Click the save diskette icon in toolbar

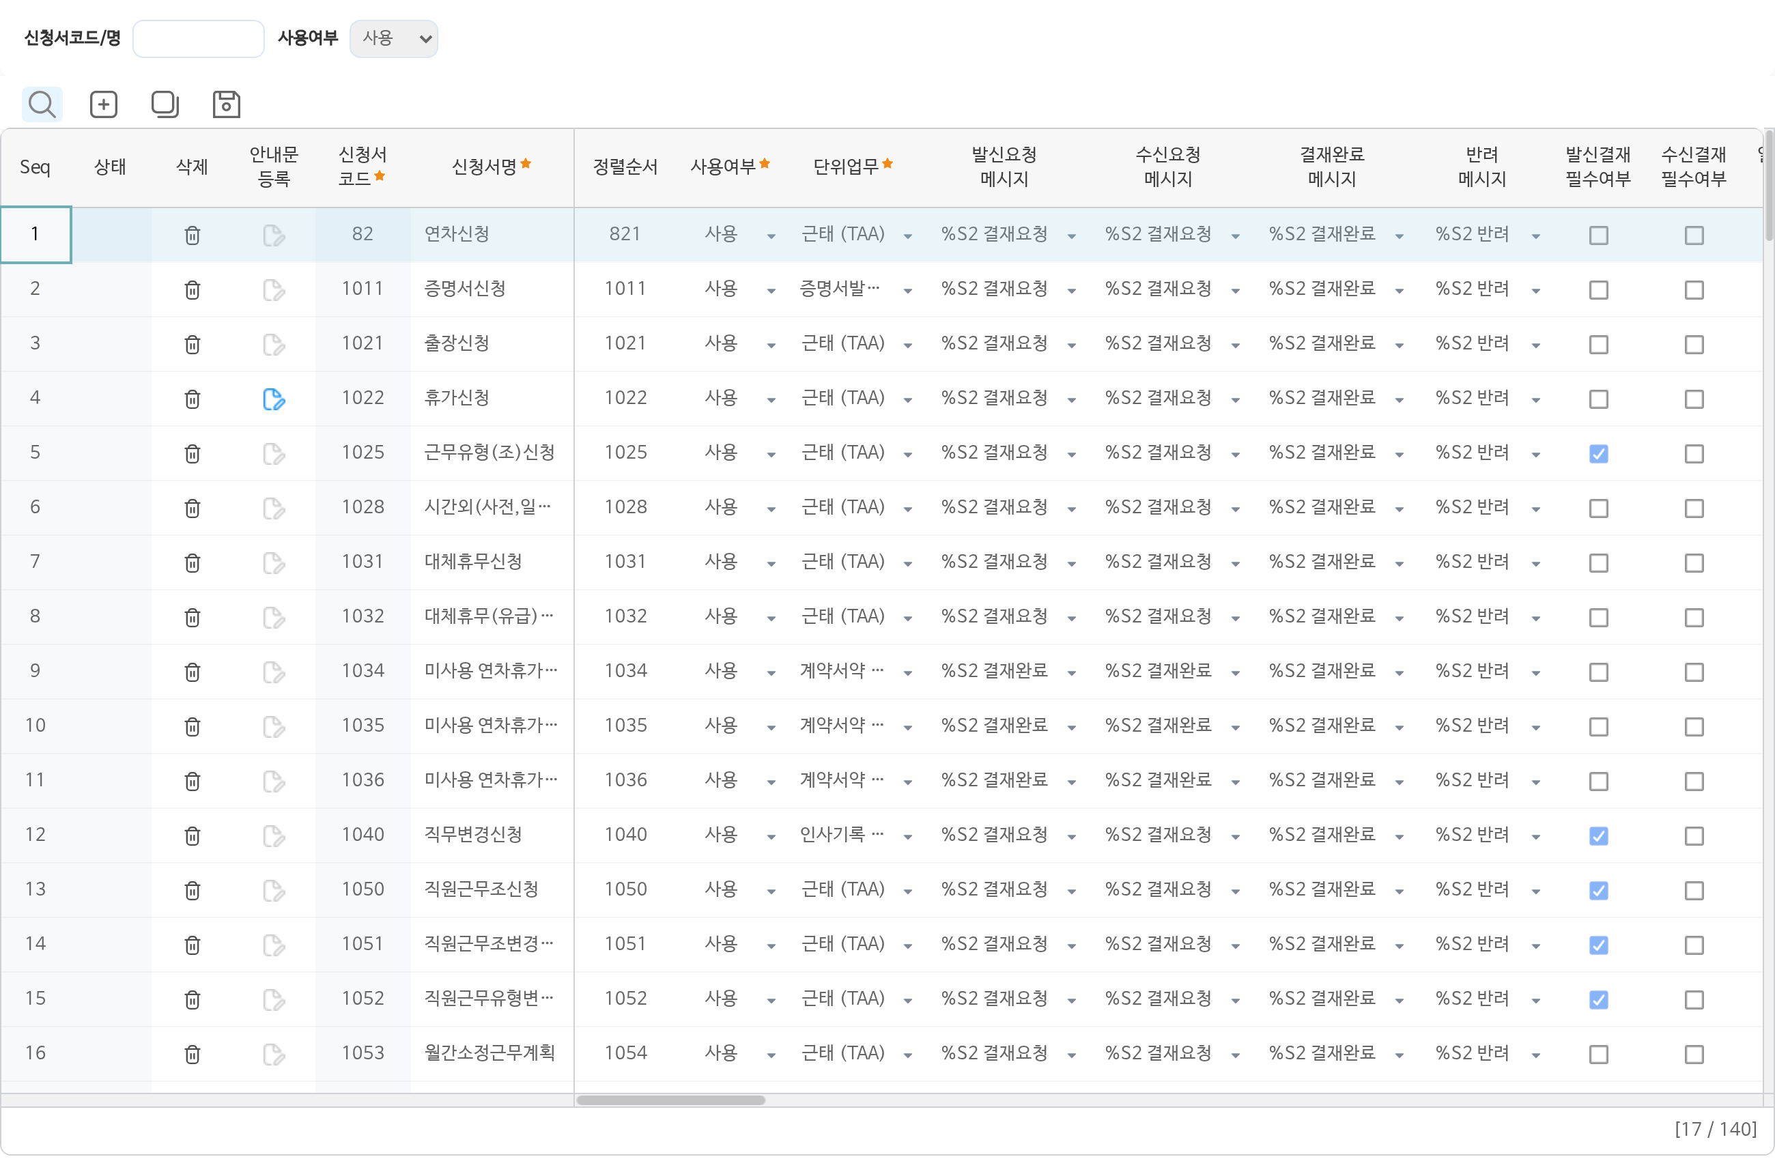tap(226, 104)
